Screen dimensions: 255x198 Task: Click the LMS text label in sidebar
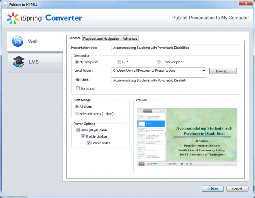pyautogui.click(x=34, y=62)
